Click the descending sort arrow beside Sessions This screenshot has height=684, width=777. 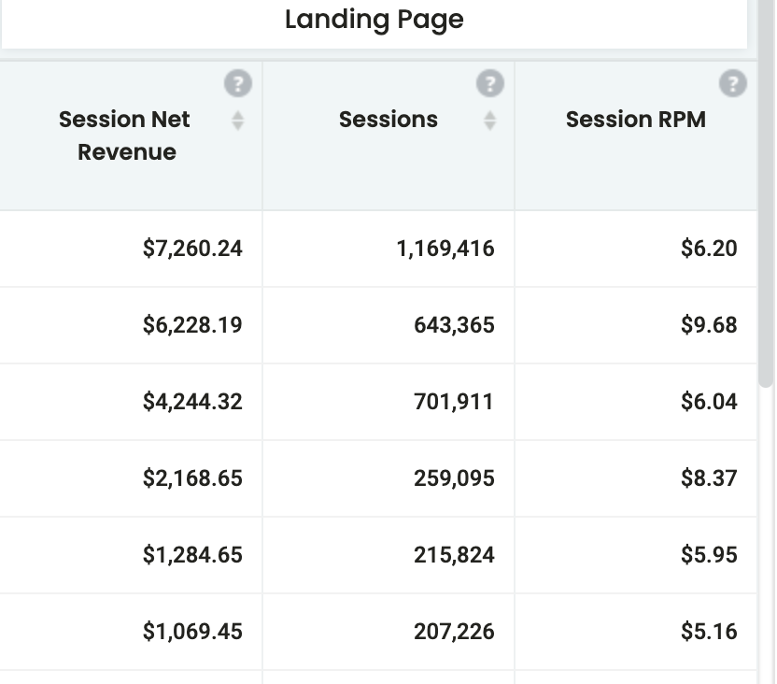(490, 124)
